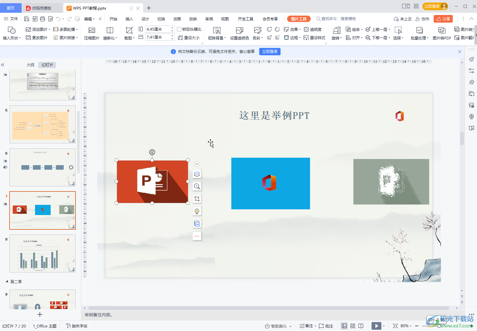Click the Print Preview icon

pyautogui.click(x=51, y=19)
